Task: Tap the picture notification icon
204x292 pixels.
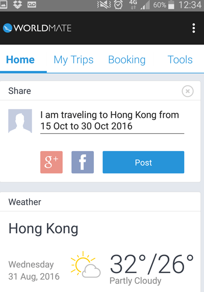Action: point(4,5)
